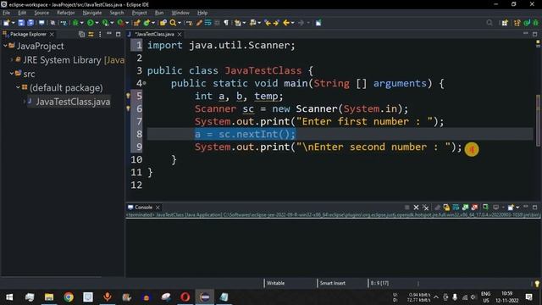Click the New file wizard icon
The height and width of the screenshot is (305, 542).
click(6, 23)
